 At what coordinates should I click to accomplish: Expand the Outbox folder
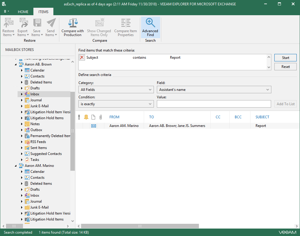pos(21,130)
